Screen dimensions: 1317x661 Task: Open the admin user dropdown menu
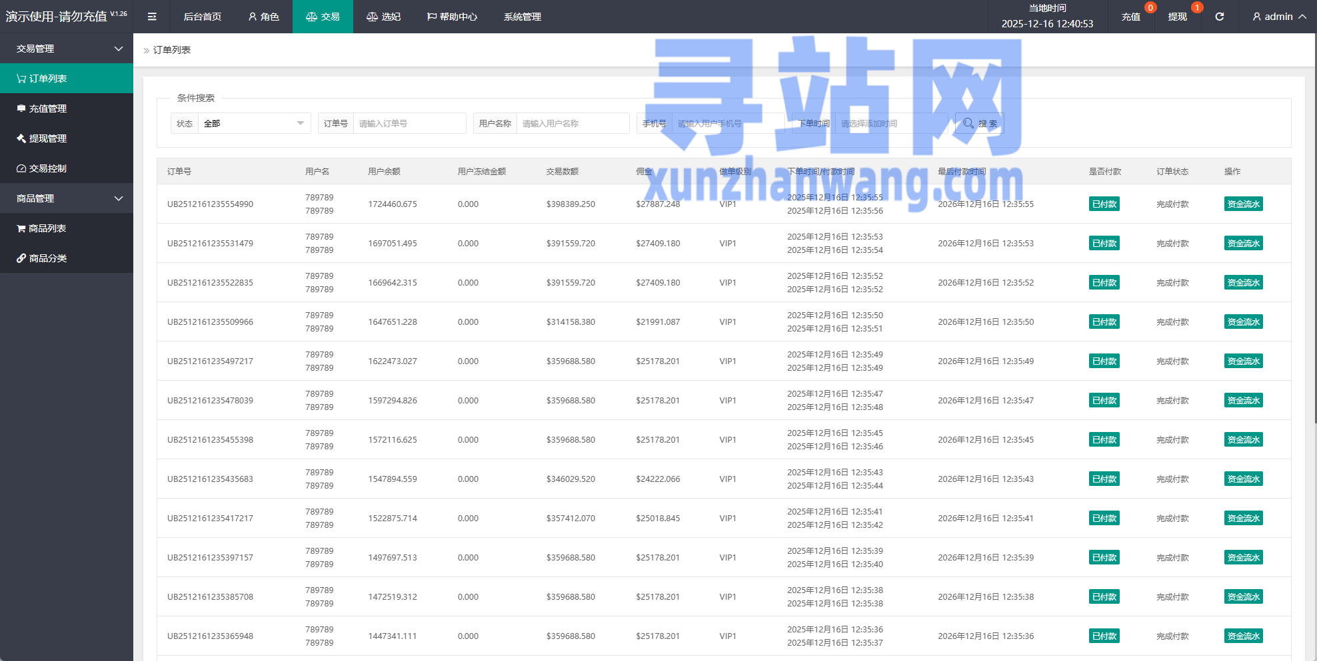pyautogui.click(x=1278, y=17)
